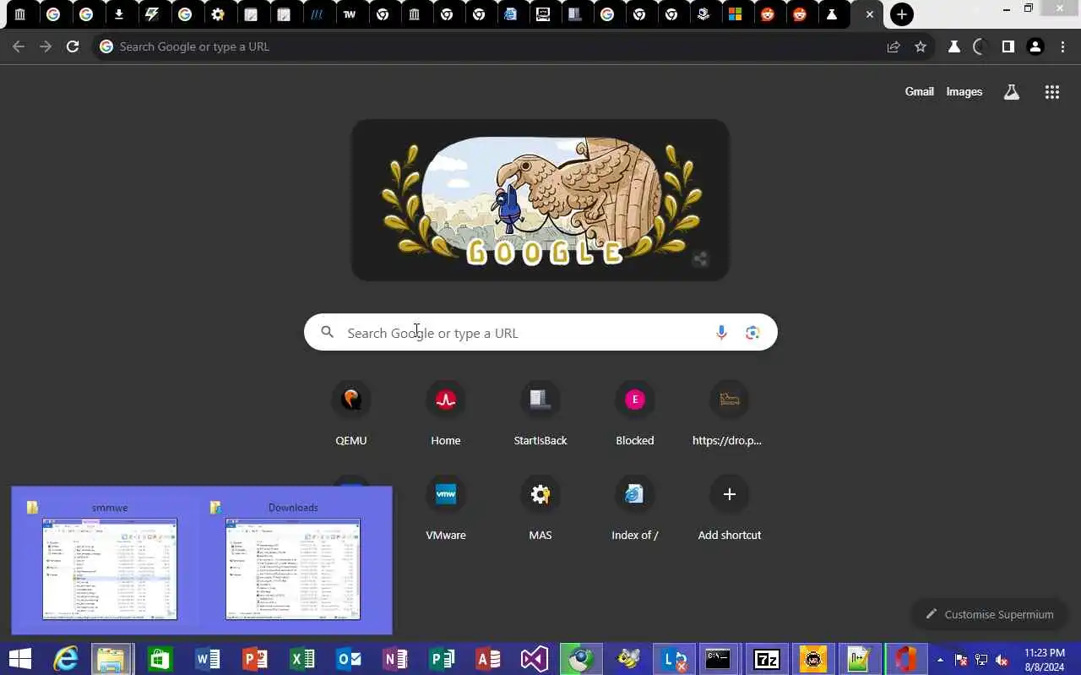Launch OneNote from the taskbar

(395, 659)
